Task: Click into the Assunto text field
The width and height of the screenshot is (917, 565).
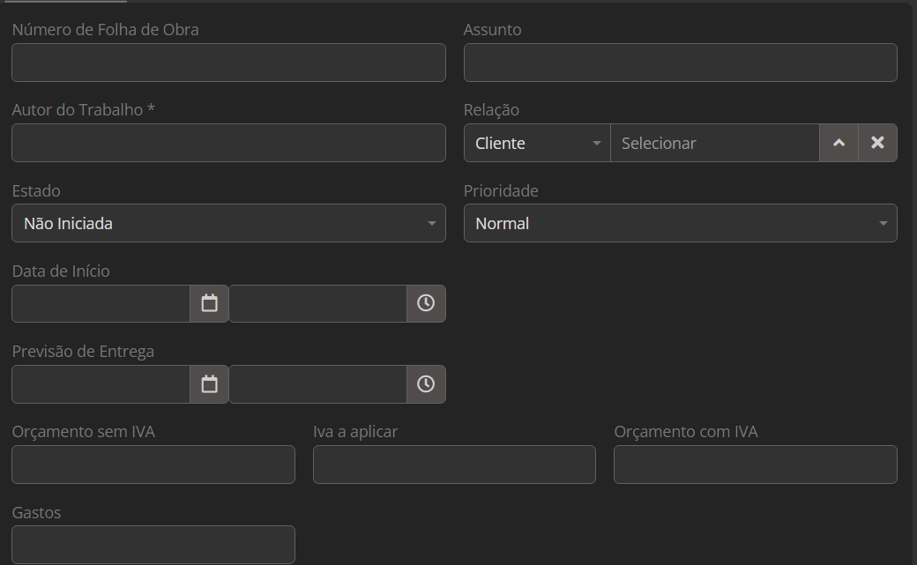Action: click(x=680, y=63)
